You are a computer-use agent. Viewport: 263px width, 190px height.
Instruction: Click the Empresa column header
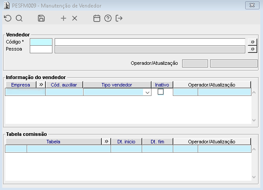coord(21,85)
